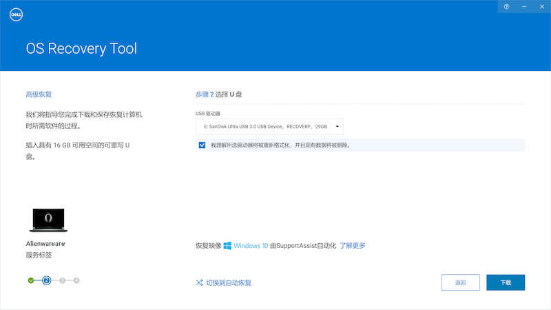Click the Alienware laptop thumbnail image
The height and width of the screenshot is (310, 551).
click(x=48, y=220)
